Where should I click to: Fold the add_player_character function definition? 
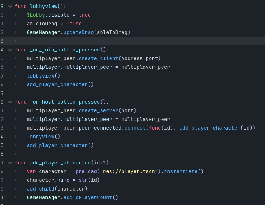pyautogui.click(x=10, y=163)
